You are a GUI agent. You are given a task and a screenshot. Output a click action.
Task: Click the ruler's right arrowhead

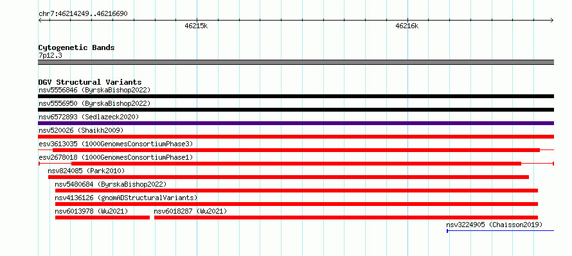[552, 21]
